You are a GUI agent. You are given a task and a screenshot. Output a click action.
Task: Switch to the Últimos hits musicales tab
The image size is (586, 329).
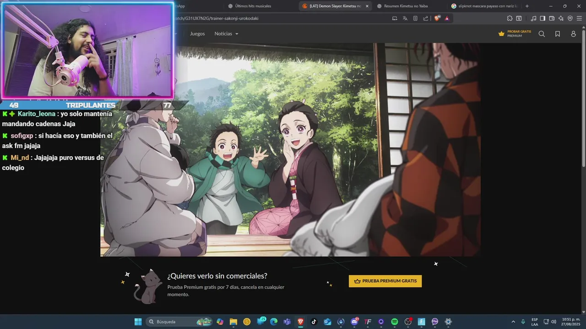(x=253, y=6)
